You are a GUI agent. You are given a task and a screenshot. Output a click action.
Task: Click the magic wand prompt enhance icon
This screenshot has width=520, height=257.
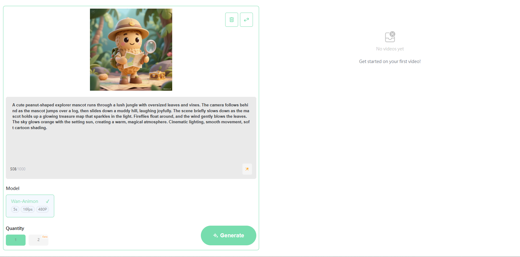[x=247, y=169]
